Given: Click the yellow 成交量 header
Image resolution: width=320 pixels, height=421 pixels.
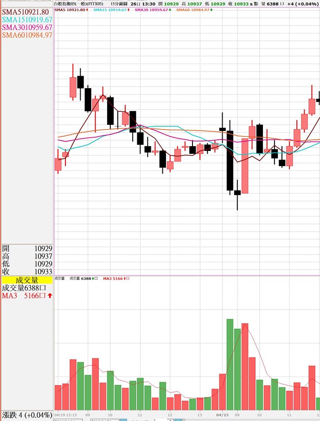Looking at the screenshot, I should click(x=27, y=280).
